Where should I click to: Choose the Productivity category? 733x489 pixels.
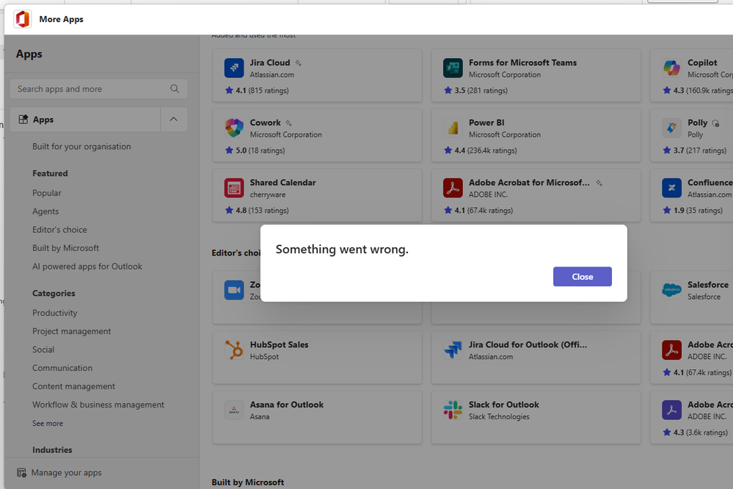55,313
